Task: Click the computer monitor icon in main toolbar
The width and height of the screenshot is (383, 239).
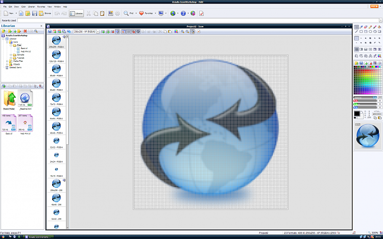Action: pos(161,13)
